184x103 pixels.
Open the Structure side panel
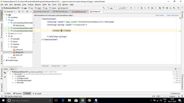[x=1, y=46]
